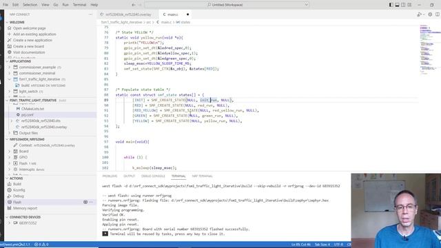This screenshot has width=441, height=248.
Task: Open the Terminal menu
Action: 80,5
